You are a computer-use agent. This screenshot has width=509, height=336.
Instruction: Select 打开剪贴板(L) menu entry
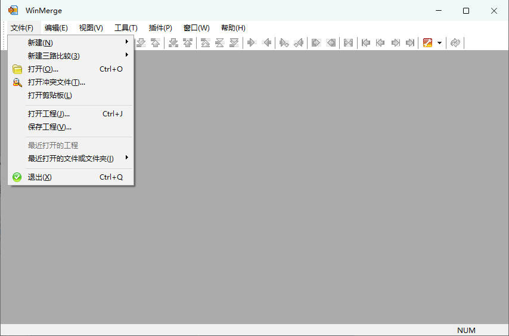click(x=71, y=95)
